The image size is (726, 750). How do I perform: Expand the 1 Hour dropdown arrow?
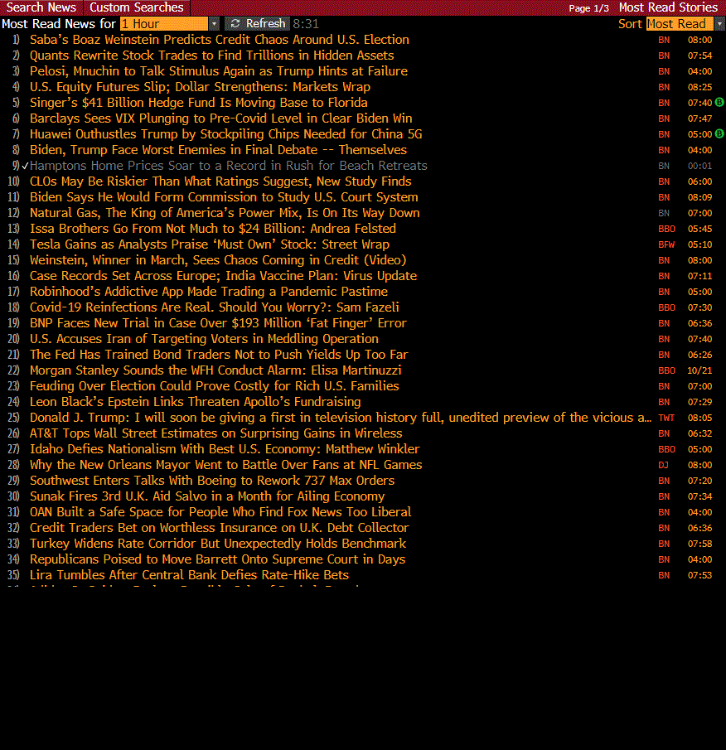tap(215, 23)
